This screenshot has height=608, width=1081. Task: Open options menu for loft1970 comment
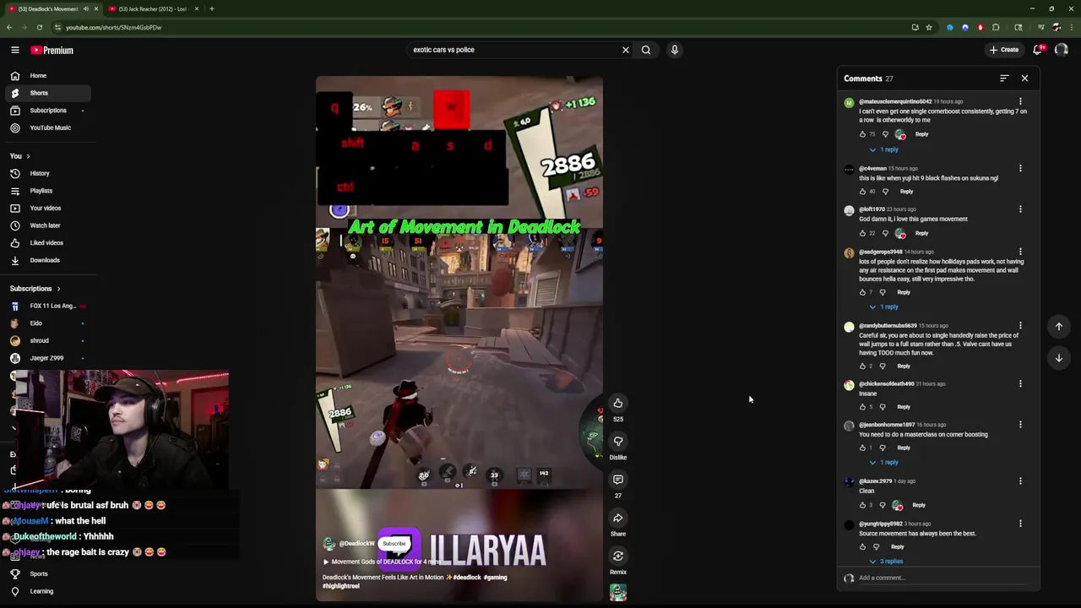(1020, 209)
